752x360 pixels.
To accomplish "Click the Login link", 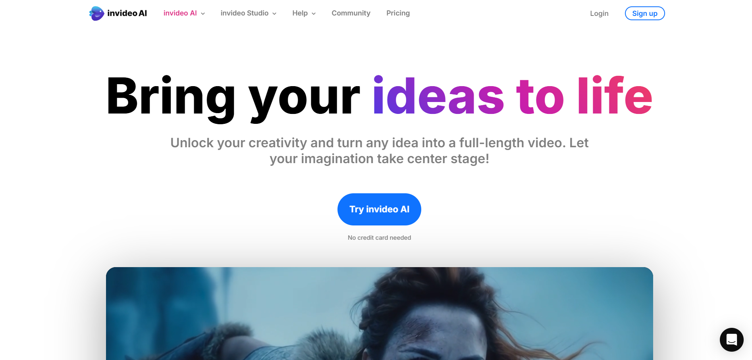I will tap(599, 13).
